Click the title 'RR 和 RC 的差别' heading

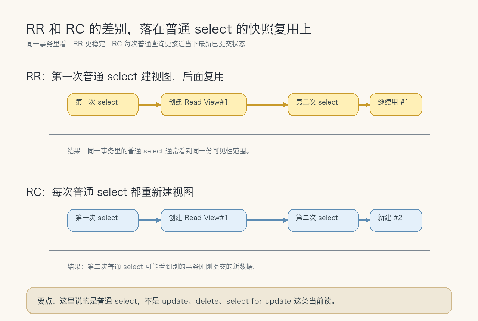(x=169, y=29)
